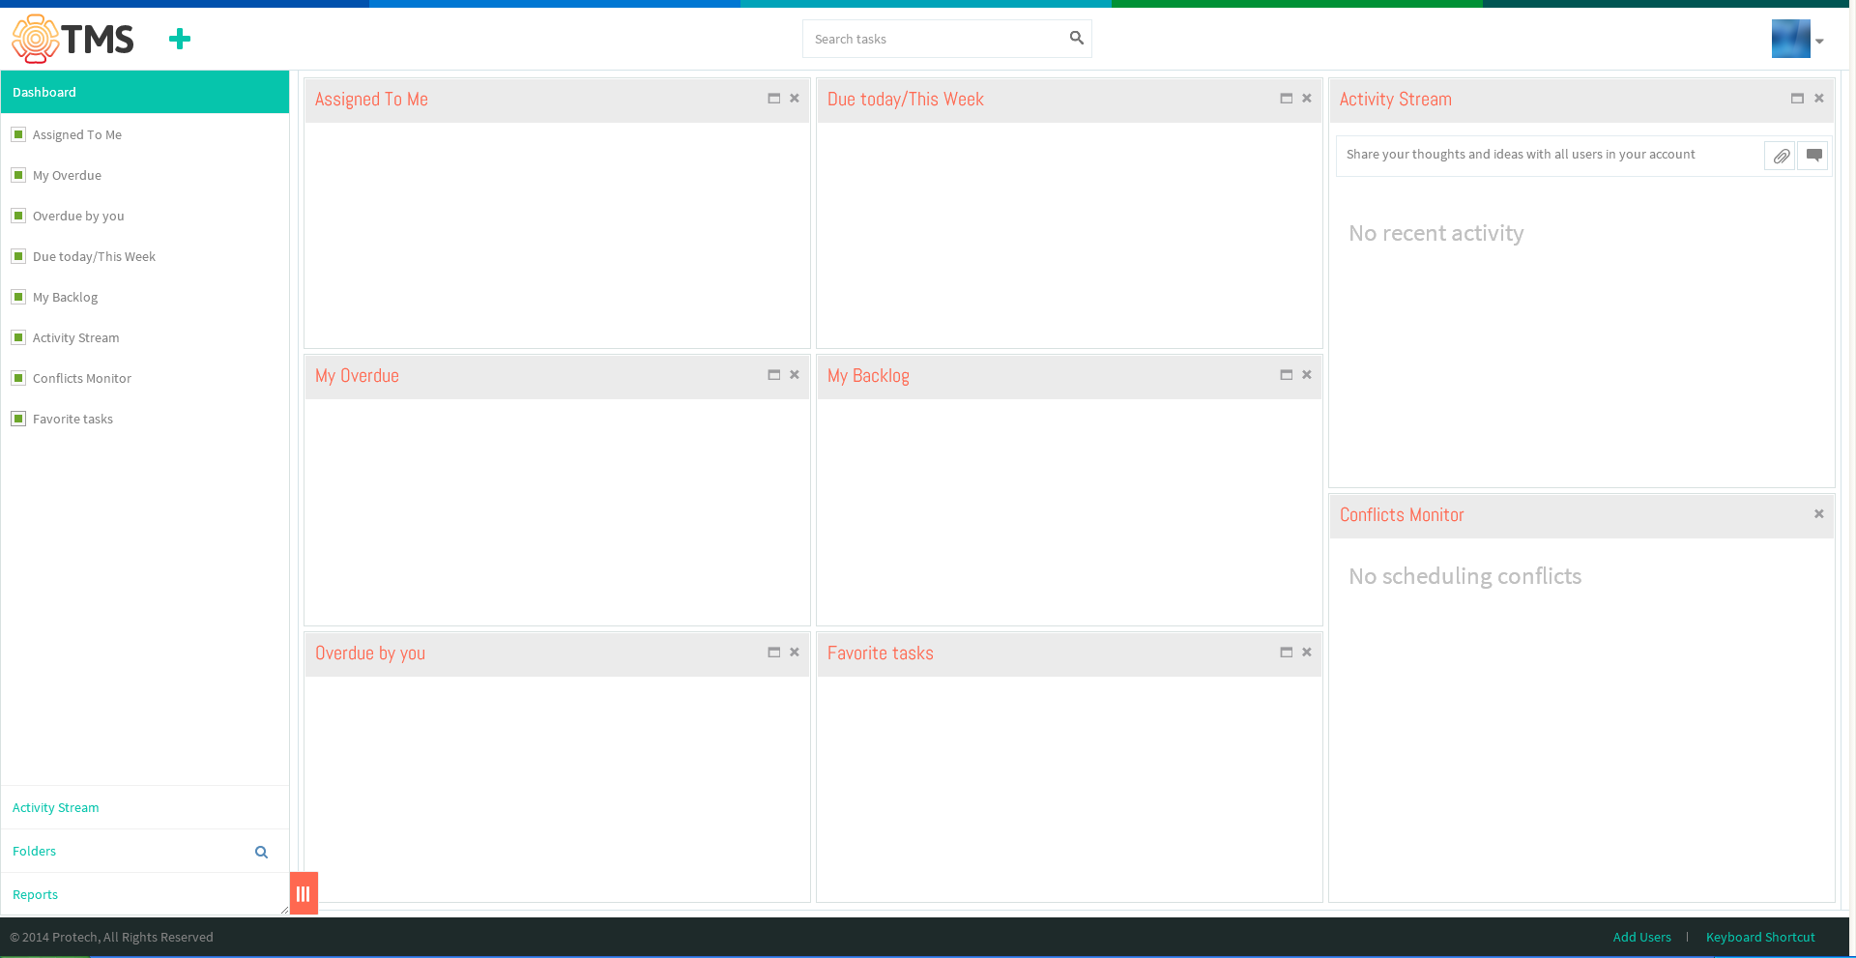Click the Folders search icon in sidebar
Screen dimensions: 1856x958
(261, 852)
